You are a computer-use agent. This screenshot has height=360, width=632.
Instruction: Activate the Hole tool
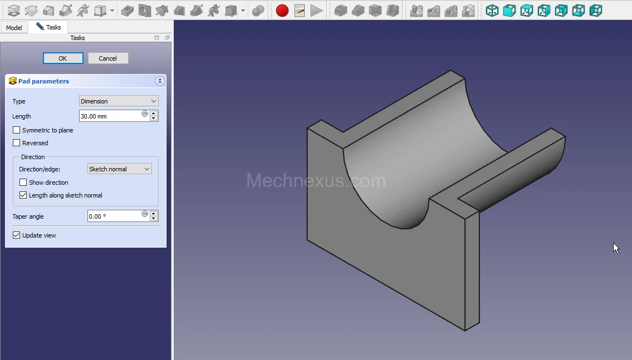(145, 10)
